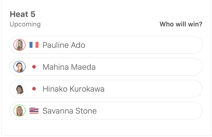Click the France flag icon

[x=34, y=45]
